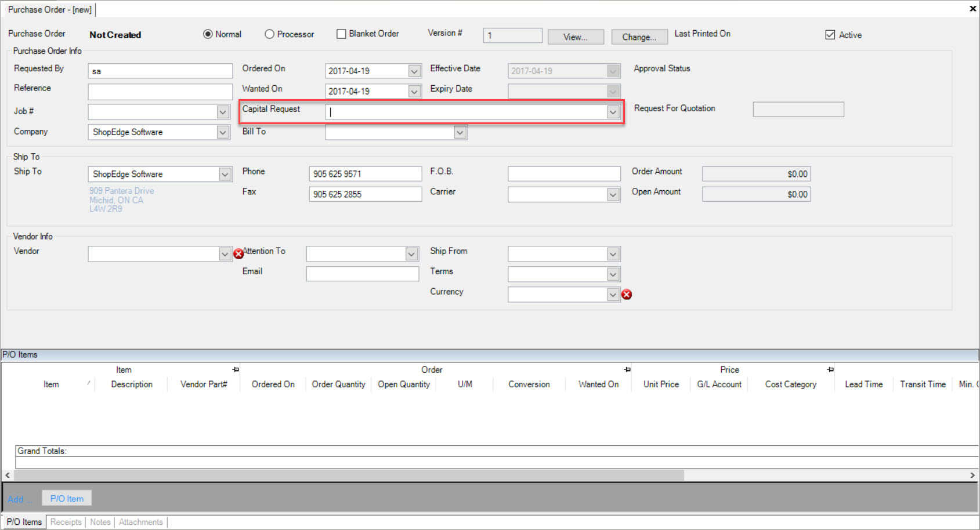Screen dimensions: 980x530
Task: Open the Ship From dropdown
Action: (613, 254)
